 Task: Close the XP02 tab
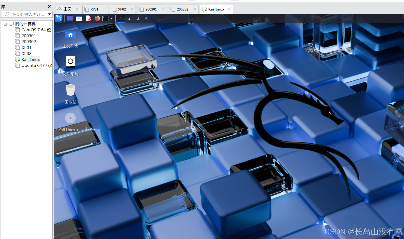pos(132,9)
